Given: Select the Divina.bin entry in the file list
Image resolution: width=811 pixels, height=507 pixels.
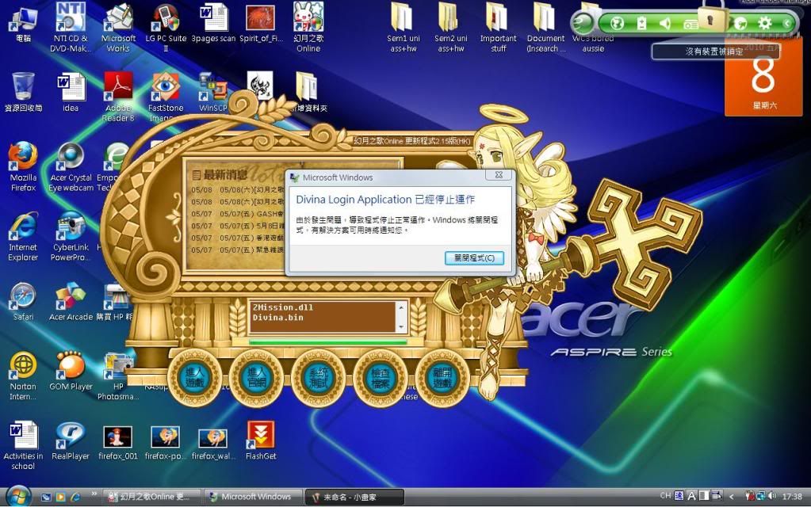Looking at the screenshot, I should [277, 318].
